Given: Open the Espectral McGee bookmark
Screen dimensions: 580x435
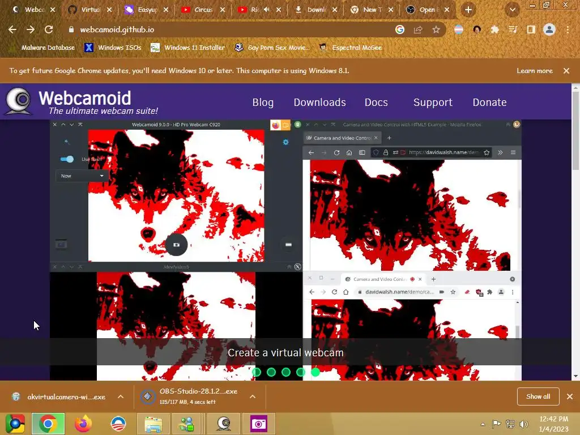Looking at the screenshot, I should 350,48.
